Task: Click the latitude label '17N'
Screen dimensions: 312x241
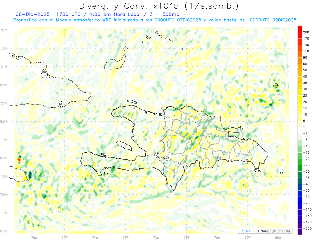Action: [x=4, y=213]
